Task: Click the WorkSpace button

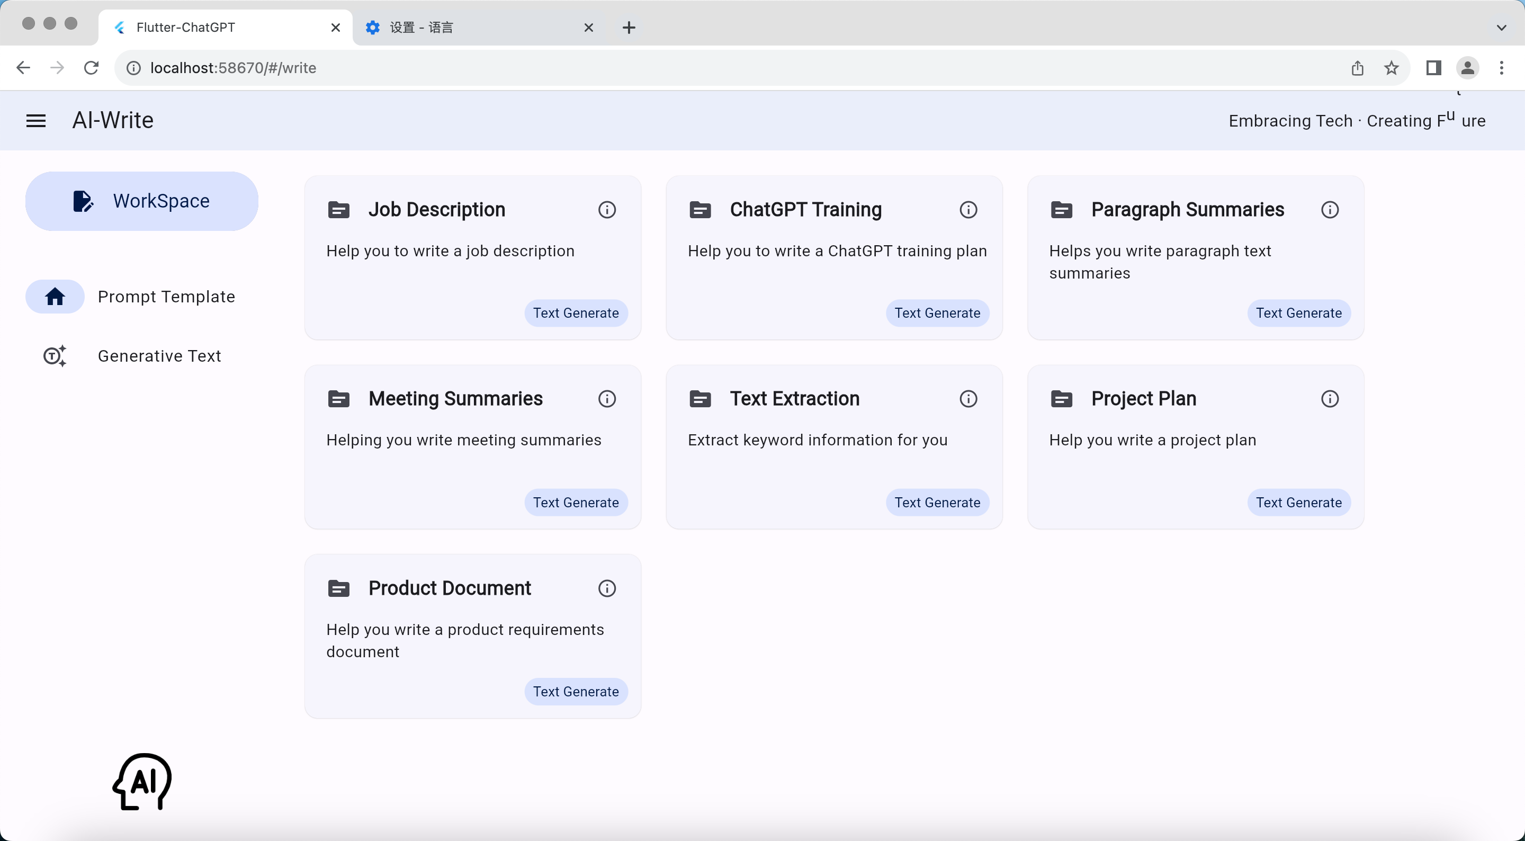Action: (x=141, y=201)
